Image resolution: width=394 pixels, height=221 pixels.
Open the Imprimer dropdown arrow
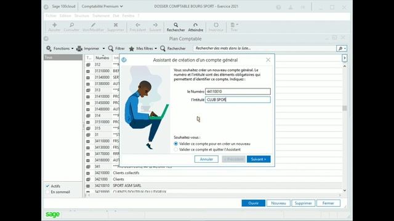click(103, 48)
